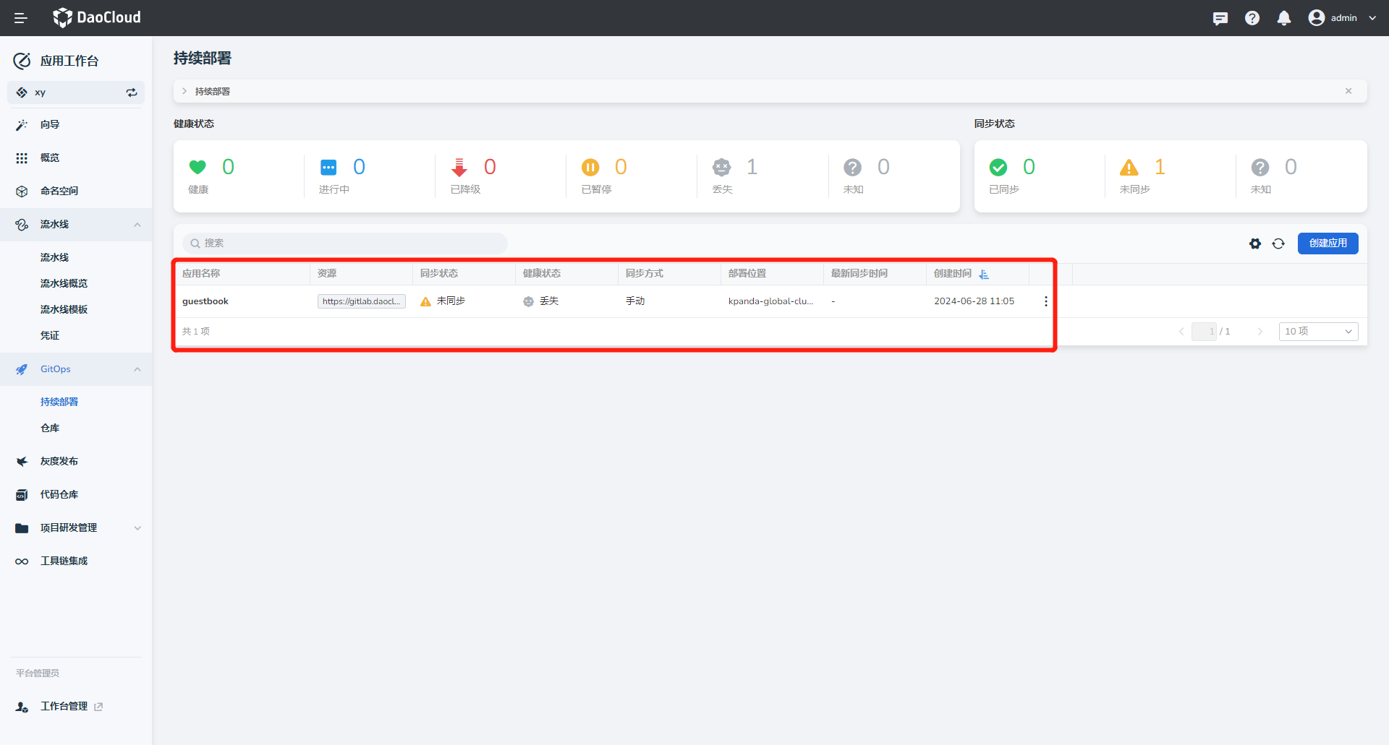Click the table settings gear icon
Image resolution: width=1389 pixels, height=745 pixels.
click(1255, 244)
